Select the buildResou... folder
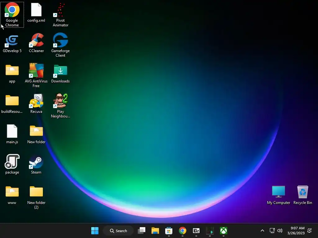The height and width of the screenshot is (238, 318). coord(12,104)
